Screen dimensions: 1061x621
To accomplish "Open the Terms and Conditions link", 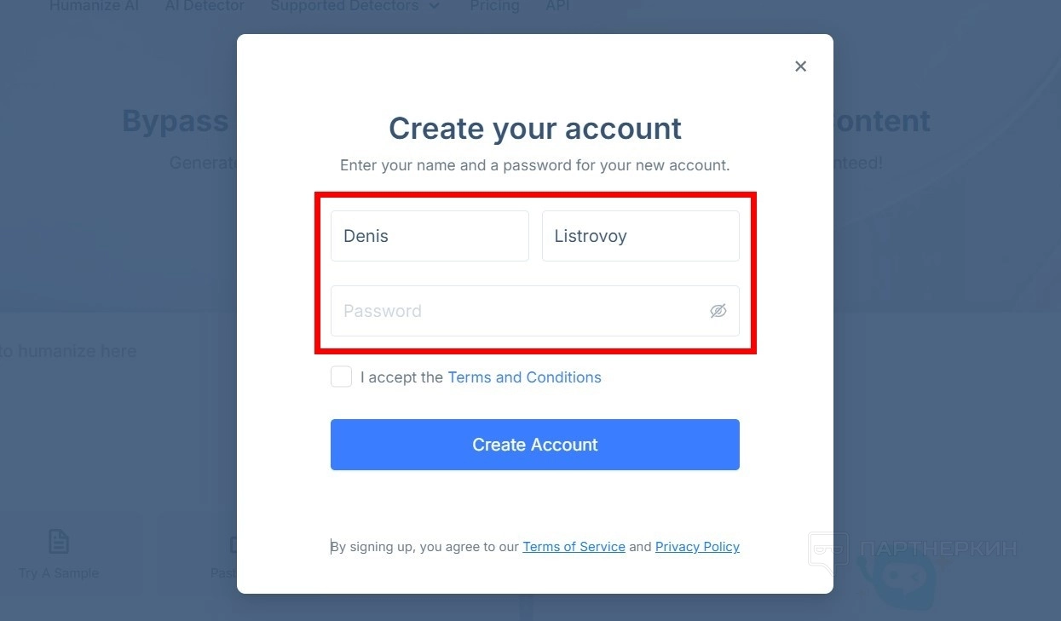I will click(524, 377).
